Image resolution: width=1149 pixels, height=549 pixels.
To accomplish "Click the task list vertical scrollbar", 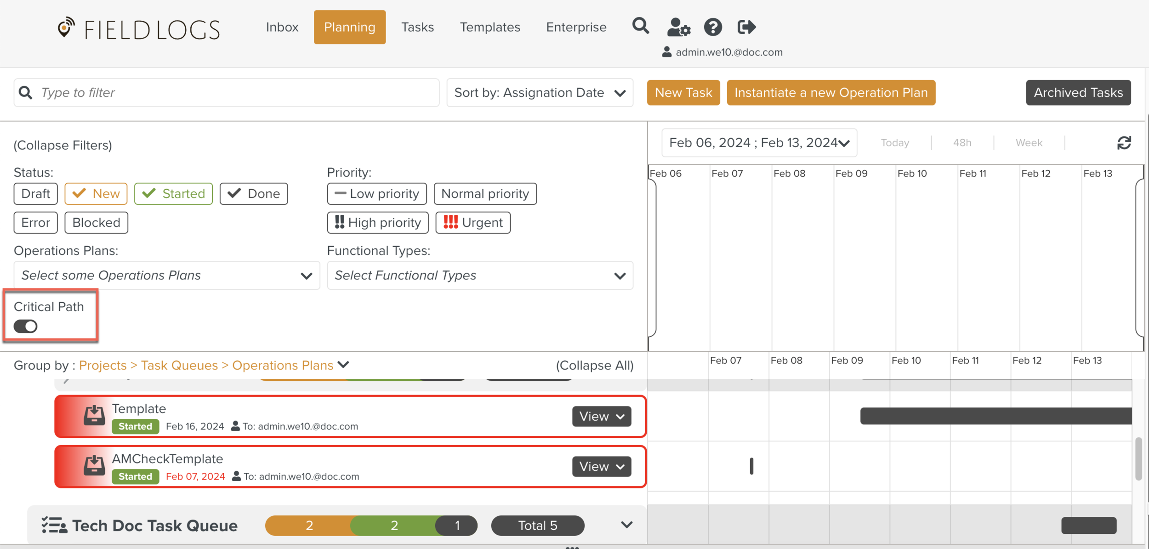I will pyautogui.click(x=1138, y=459).
